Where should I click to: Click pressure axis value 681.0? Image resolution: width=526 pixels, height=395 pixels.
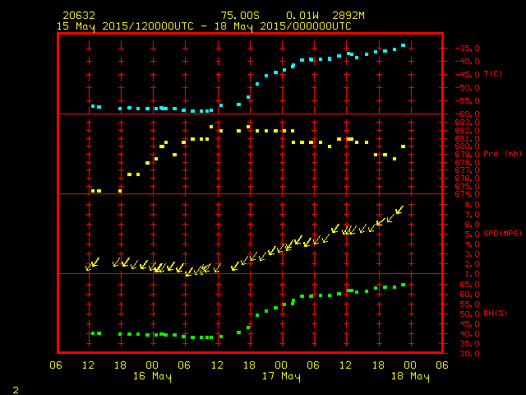pyautogui.click(x=468, y=138)
